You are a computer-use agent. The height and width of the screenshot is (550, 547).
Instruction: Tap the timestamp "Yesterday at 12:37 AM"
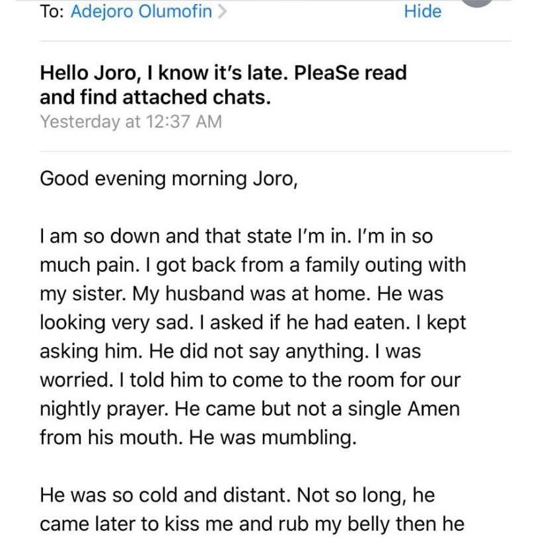pos(131,122)
